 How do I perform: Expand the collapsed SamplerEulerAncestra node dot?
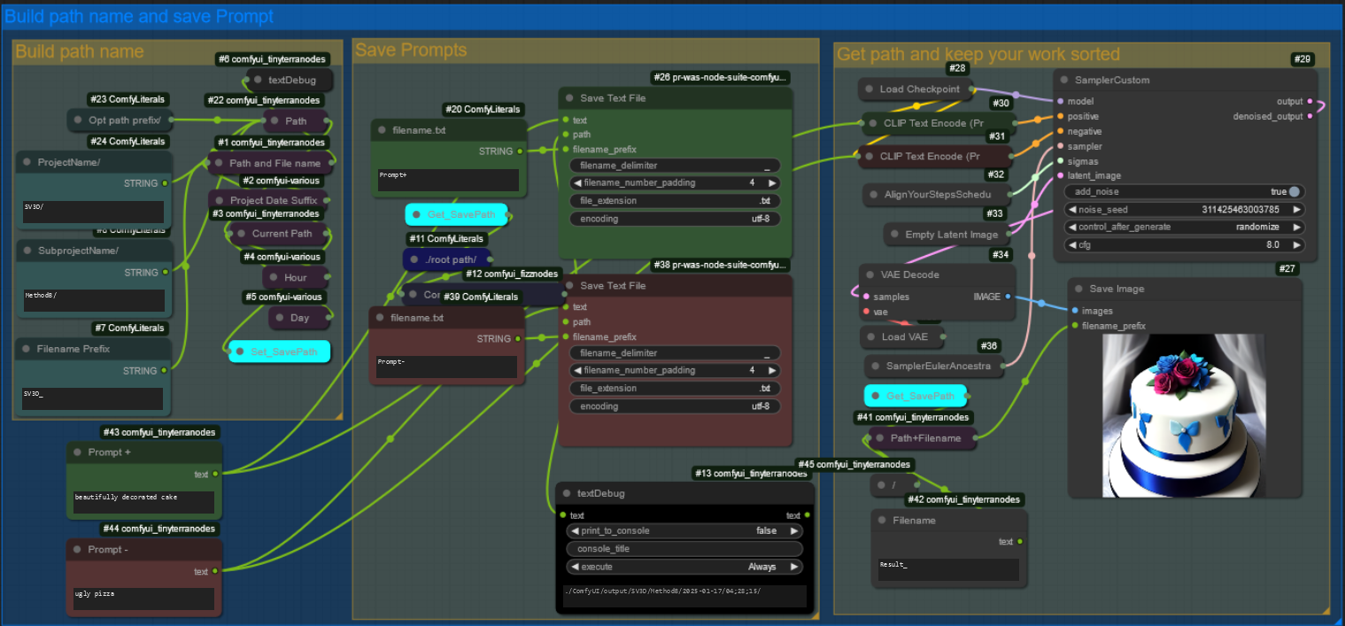[x=874, y=367]
